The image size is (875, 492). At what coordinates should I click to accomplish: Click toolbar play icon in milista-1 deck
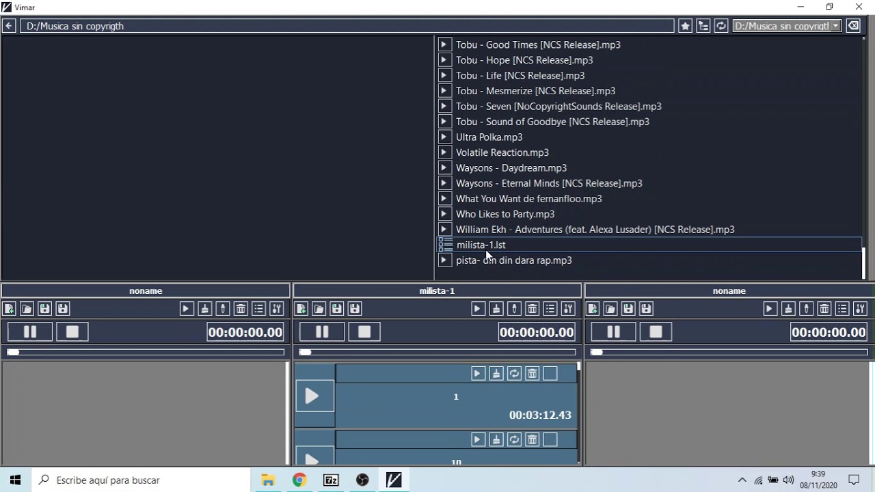click(x=478, y=309)
